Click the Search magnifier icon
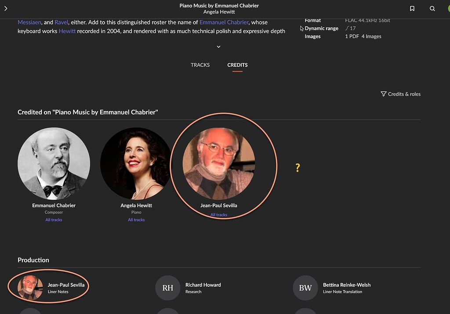Viewport: 450px width, 314px height. click(432, 8)
